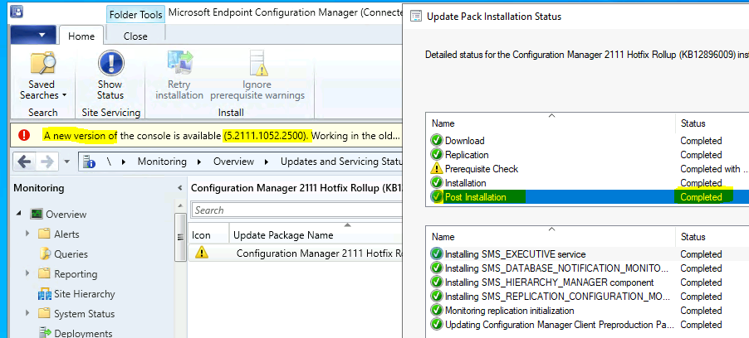Collapse the Monitoring navigation pane
The height and width of the screenshot is (338, 749).
tap(179, 188)
